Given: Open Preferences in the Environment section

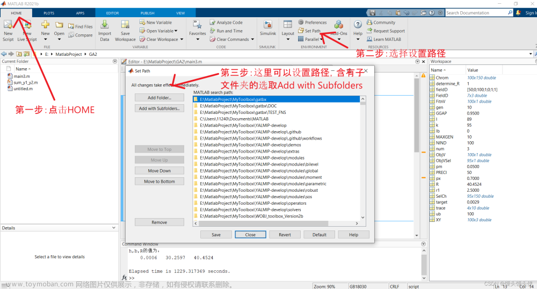Looking at the screenshot, I should pyautogui.click(x=313, y=22).
